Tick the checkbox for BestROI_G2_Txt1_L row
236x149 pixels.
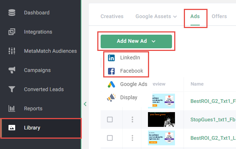coord(110,138)
